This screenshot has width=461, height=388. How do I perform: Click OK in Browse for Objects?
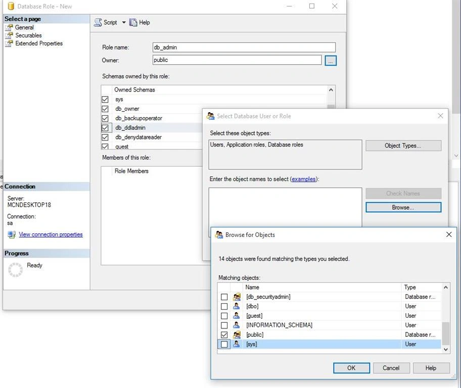pos(351,368)
